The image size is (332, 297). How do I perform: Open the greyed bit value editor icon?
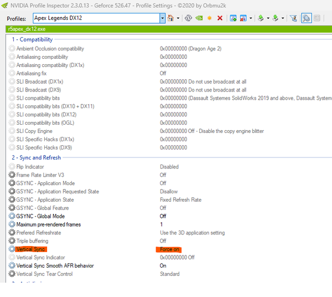(317, 18)
